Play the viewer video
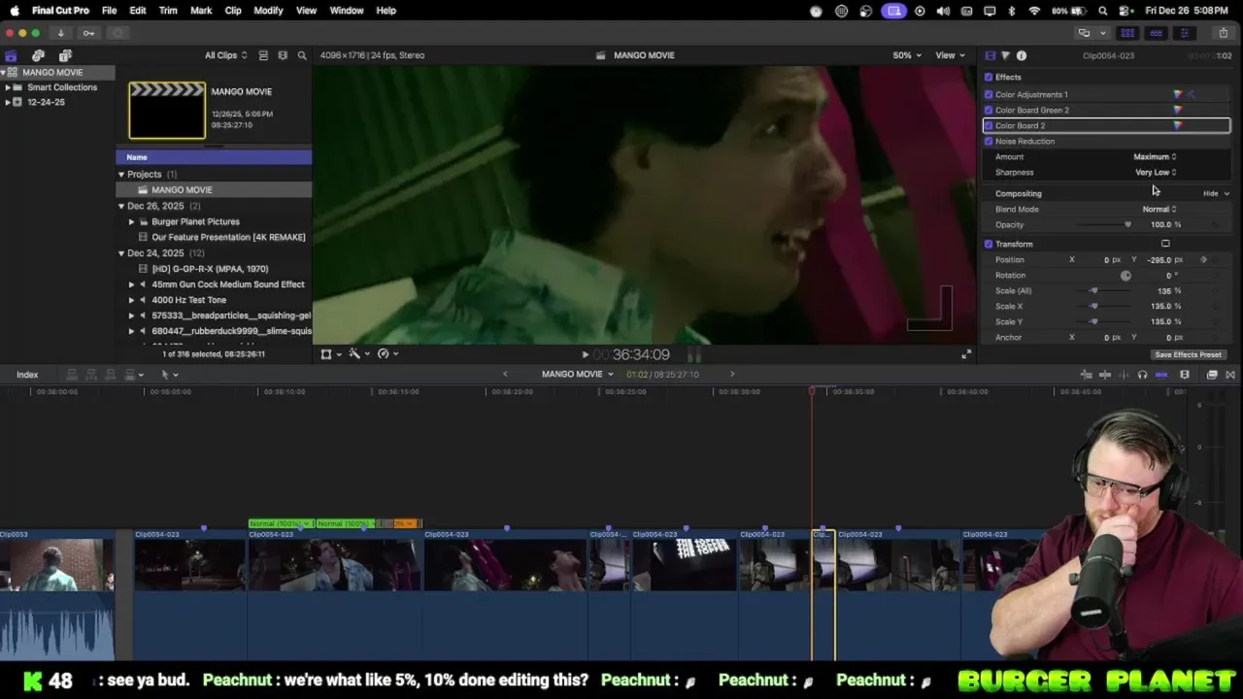This screenshot has height=699, width=1243. click(x=585, y=355)
